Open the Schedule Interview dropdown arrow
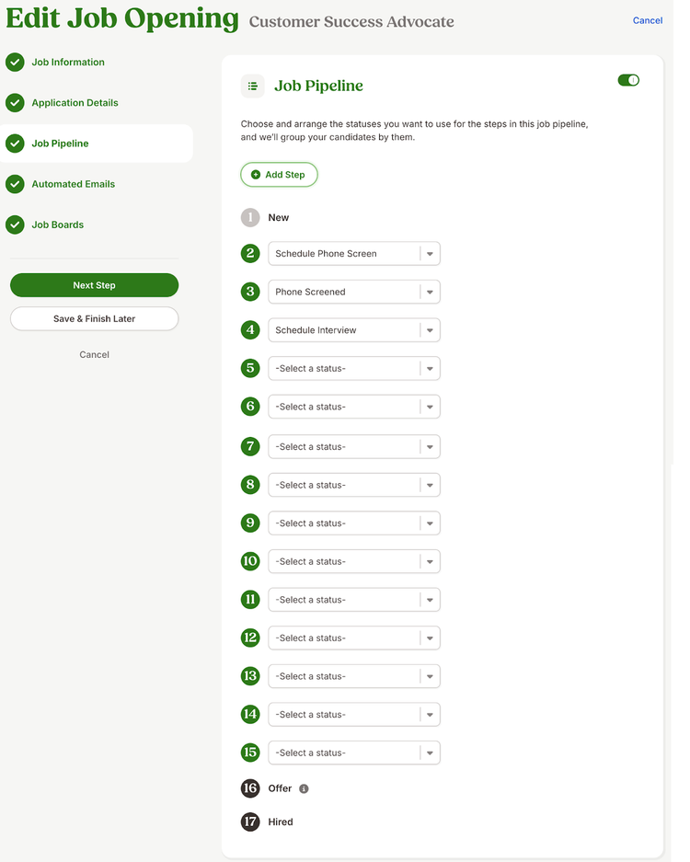This screenshot has width=690, height=862. [430, 330]
